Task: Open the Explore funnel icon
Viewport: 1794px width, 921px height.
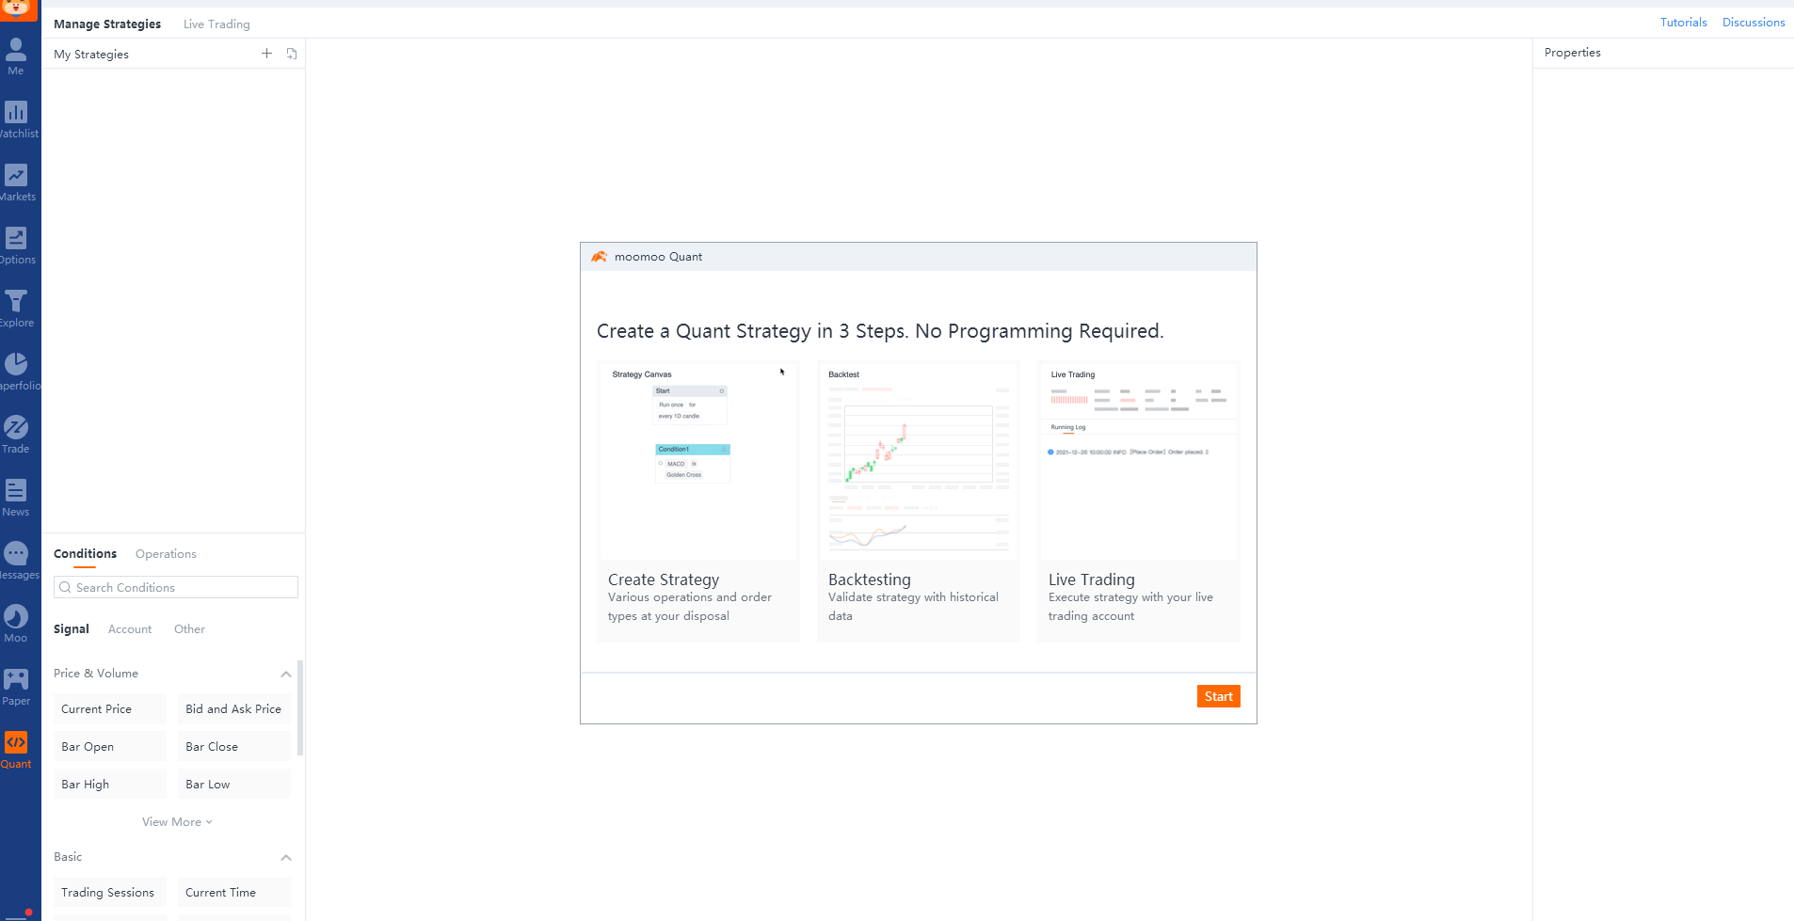Action: coord(16,303)
